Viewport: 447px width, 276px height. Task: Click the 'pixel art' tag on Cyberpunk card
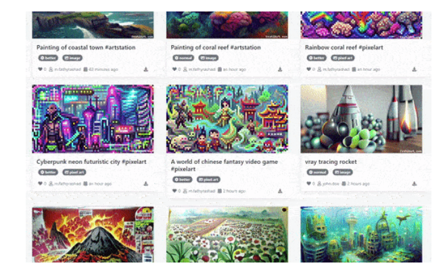click(x=74, y=172)
